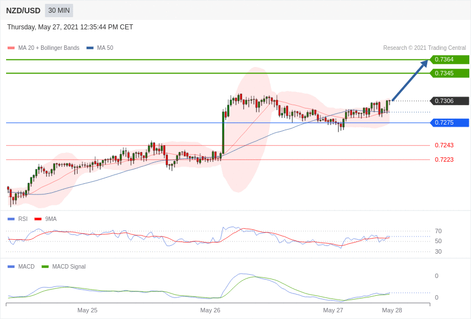Click the MA 50 legend label

105,48
